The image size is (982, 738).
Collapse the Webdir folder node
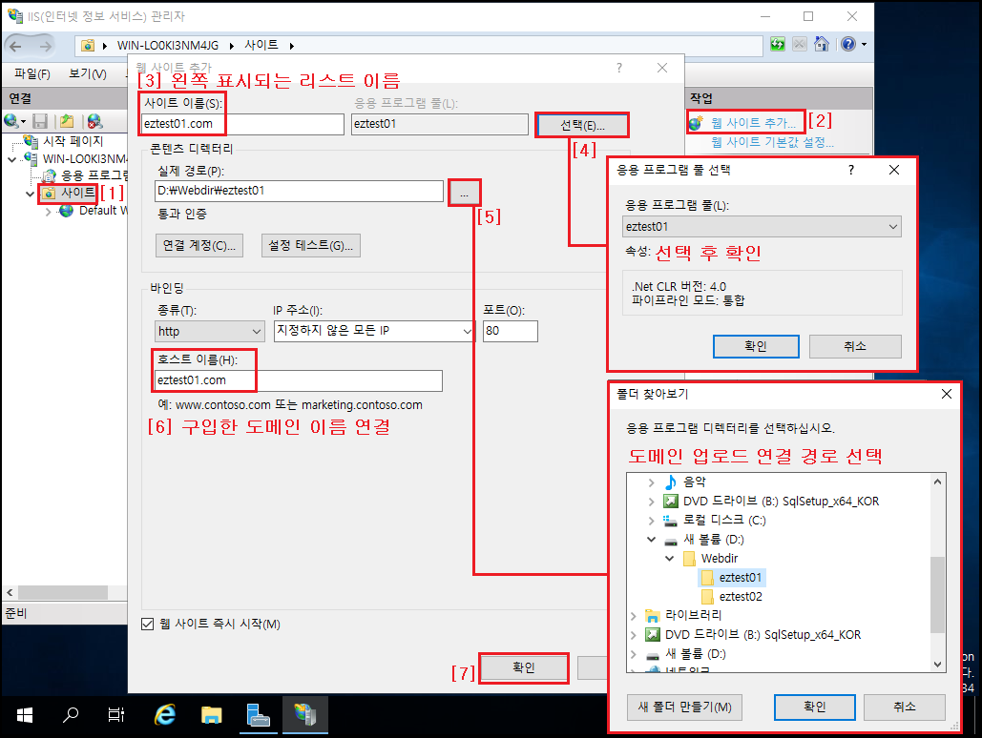pyautogui.click(x=670, y=559)
